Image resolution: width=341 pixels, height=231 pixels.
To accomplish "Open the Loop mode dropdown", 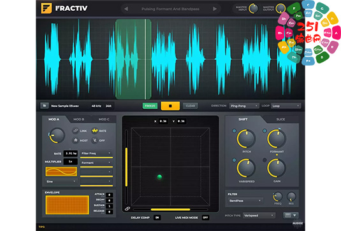I will tap(286, 106).
